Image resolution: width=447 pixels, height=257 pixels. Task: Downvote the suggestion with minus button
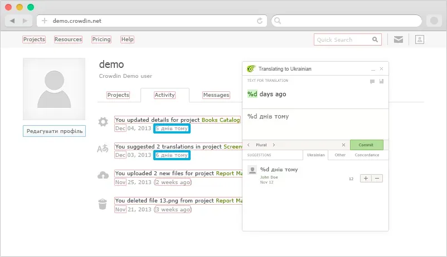coord(377,178)
